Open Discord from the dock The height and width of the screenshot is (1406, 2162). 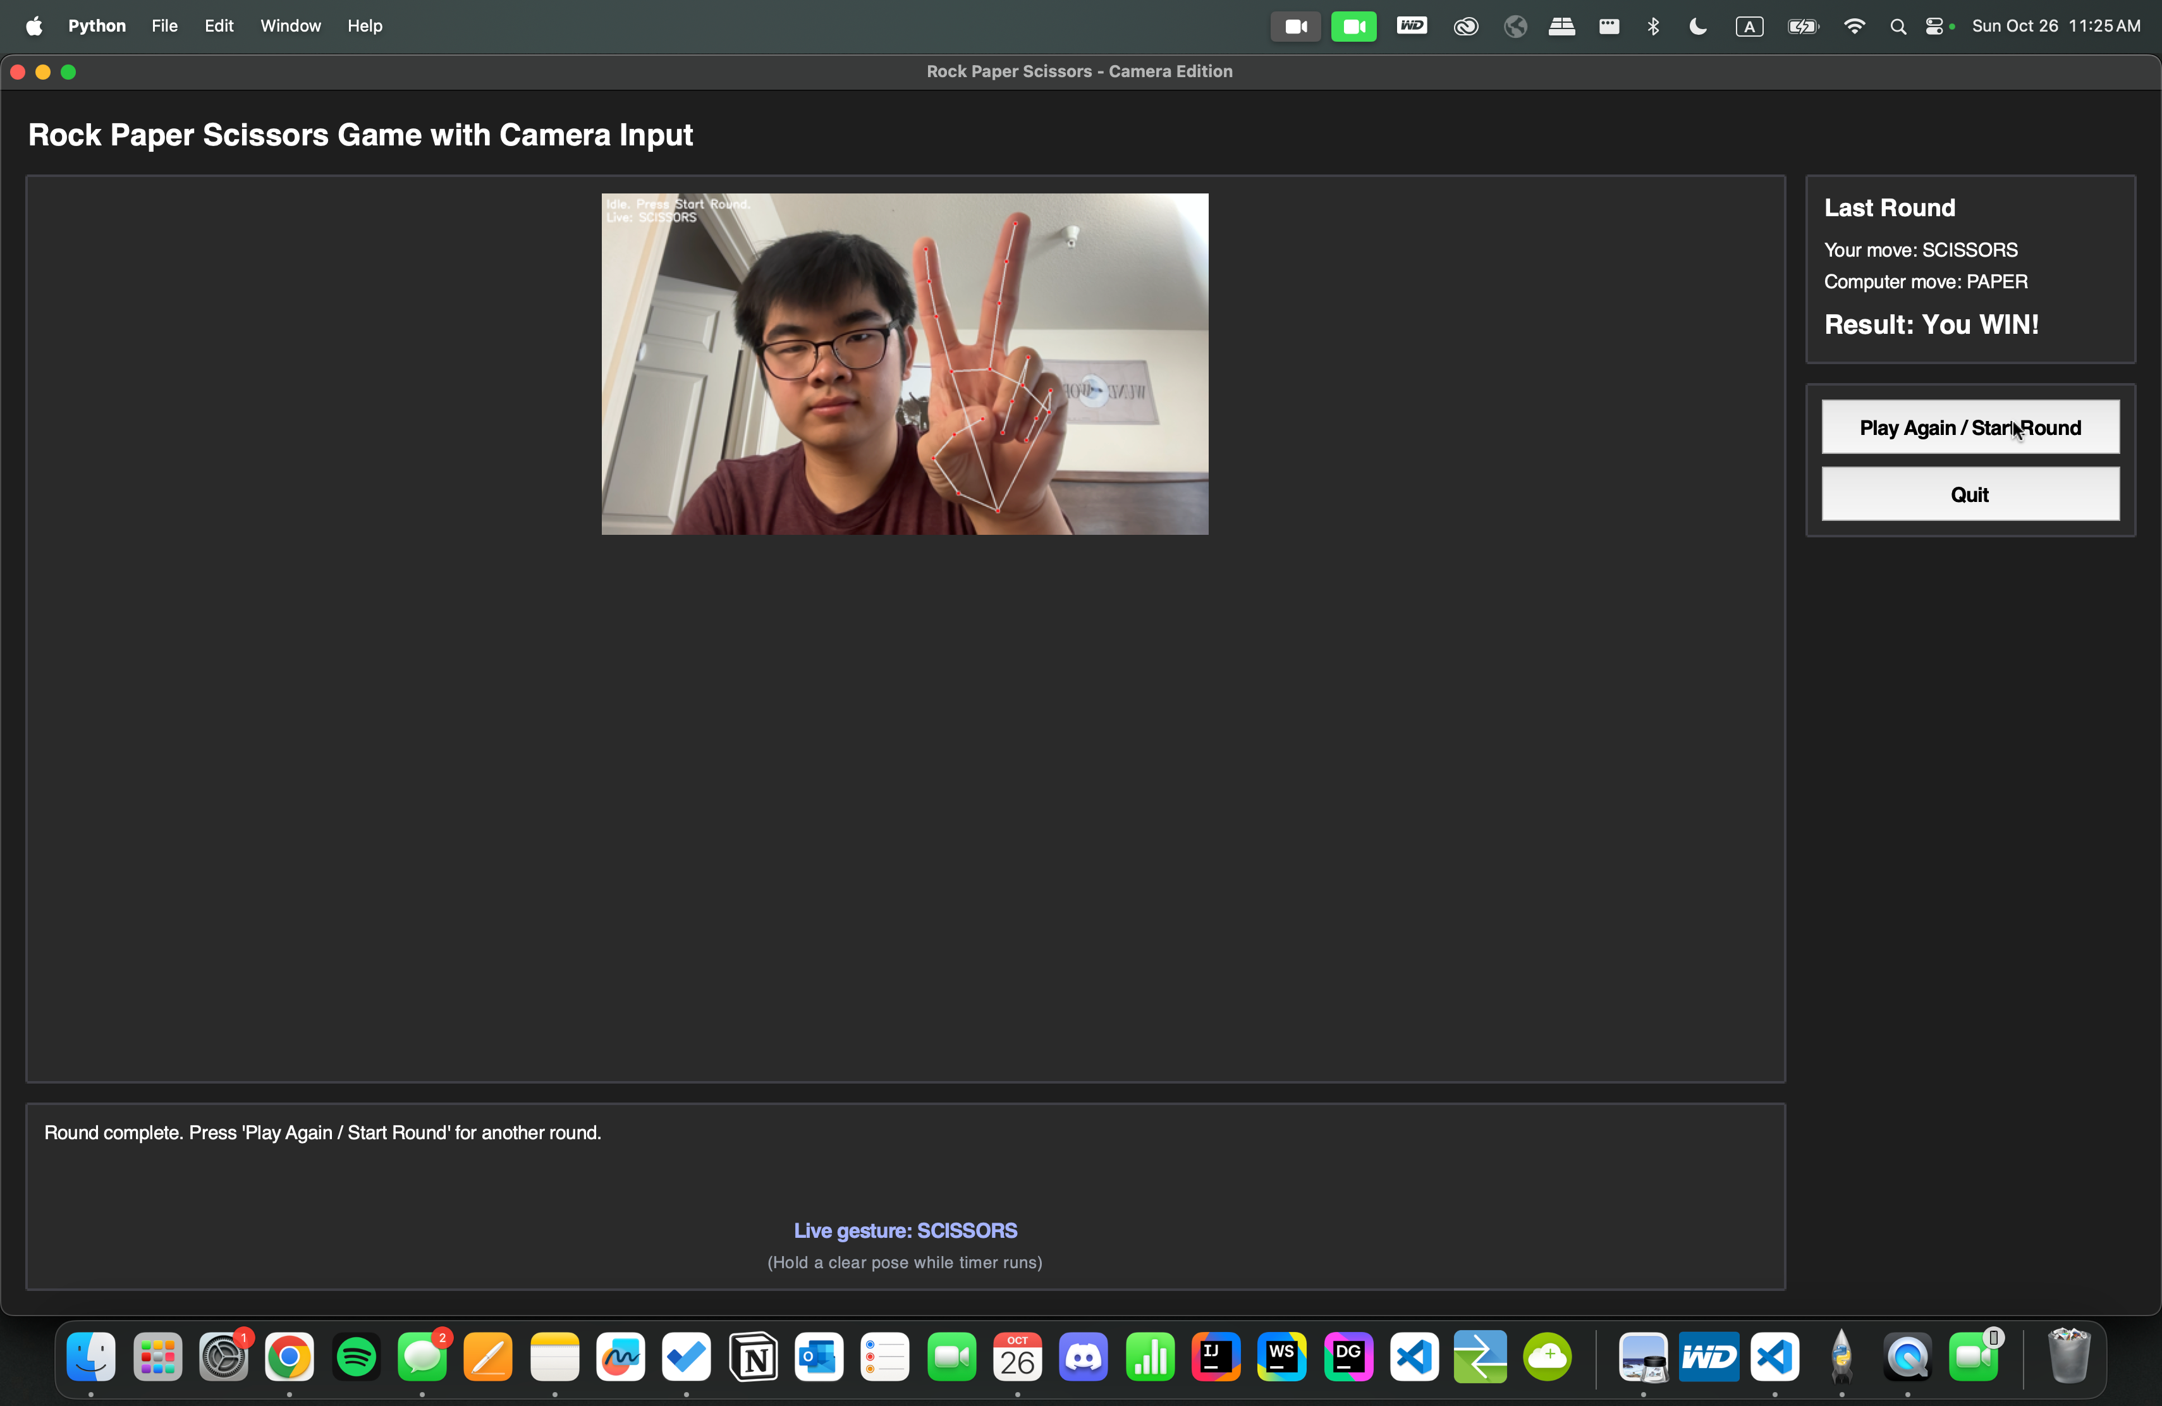(x=1083, y=1357)
